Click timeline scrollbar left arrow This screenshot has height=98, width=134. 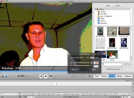(1, 94)
